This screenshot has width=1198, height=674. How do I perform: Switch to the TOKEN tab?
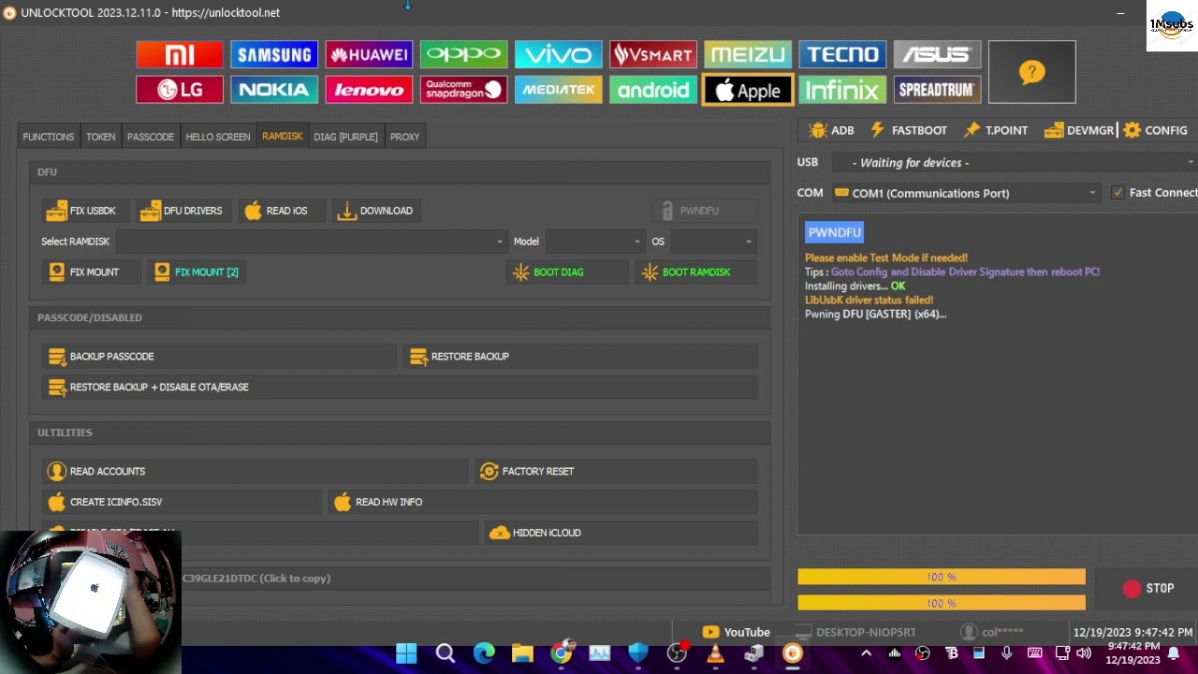click(x=101, y=137)
